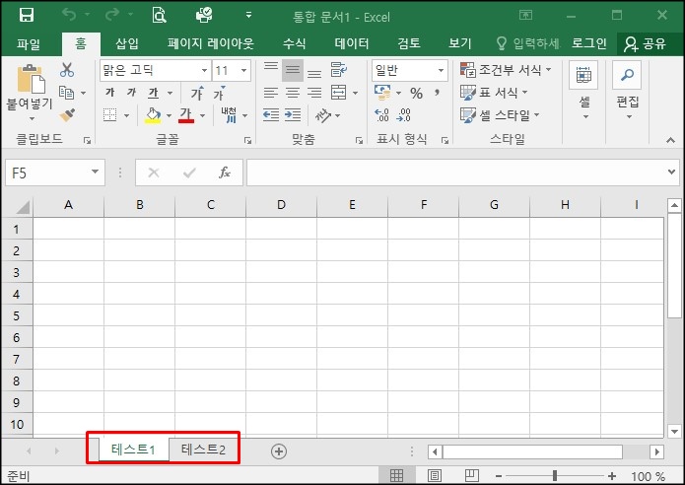
Task: Change text orientation icon
Action: tap(323, 115)
